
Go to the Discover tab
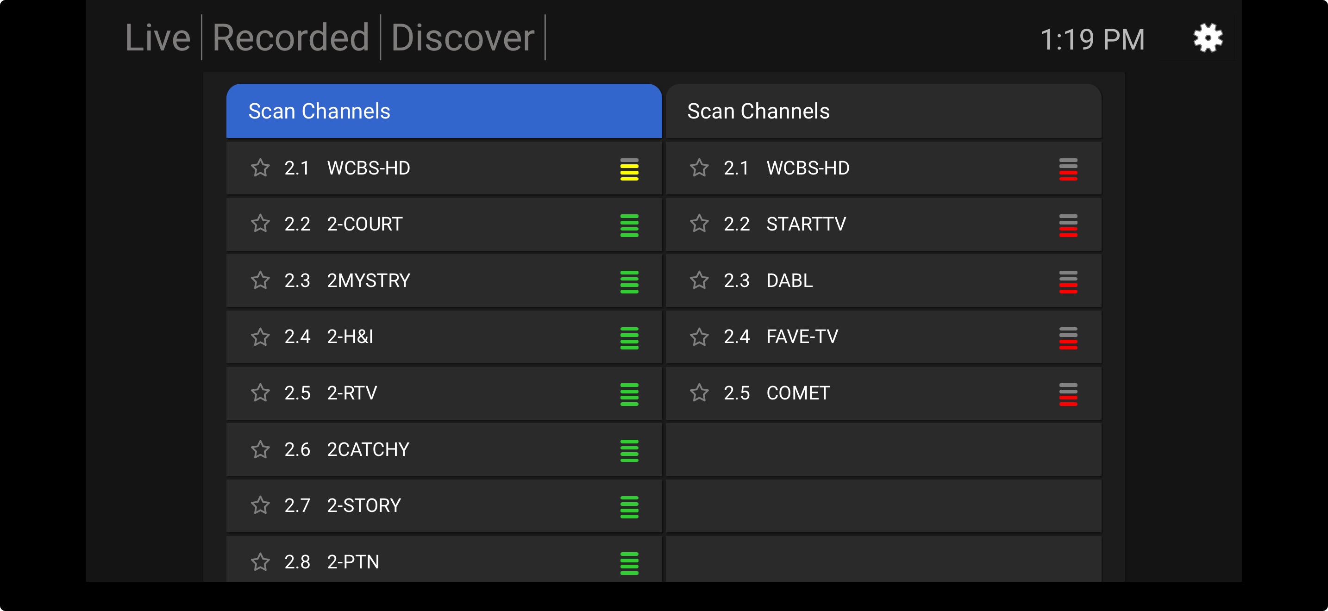[463, 38]
